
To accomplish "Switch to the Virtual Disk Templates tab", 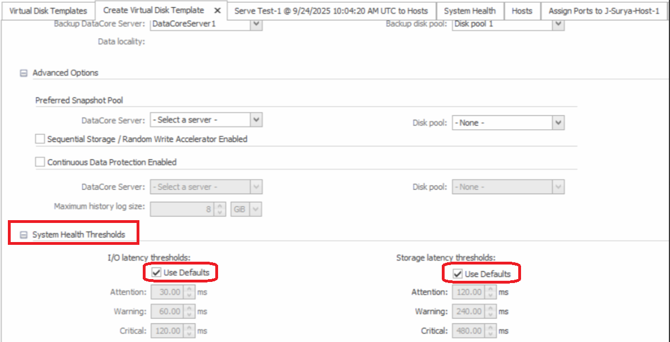I will pos(48,11).
